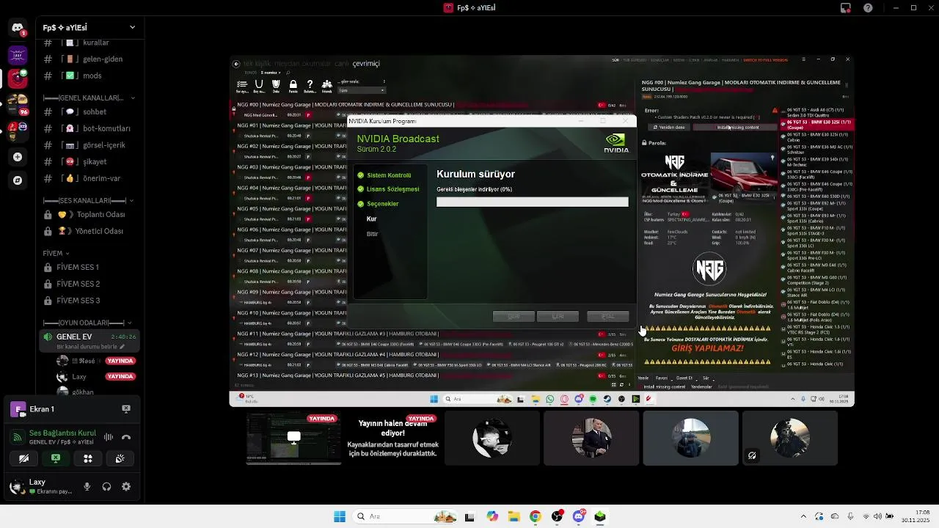This screenshot has height=528, width=939.
Task: Open Help question mark in title bar
Action: tap(869, 8)
